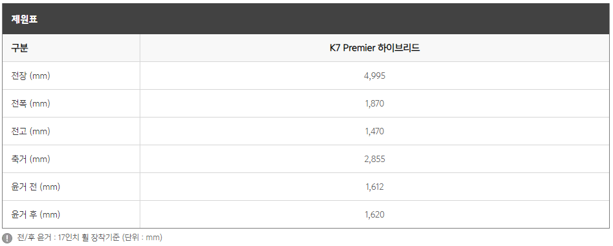
Task: Select the K7 Premier 하이브리드 column header
Action: (x=374, y=48)
